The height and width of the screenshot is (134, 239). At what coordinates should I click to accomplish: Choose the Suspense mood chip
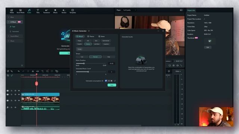click(106, 44)
